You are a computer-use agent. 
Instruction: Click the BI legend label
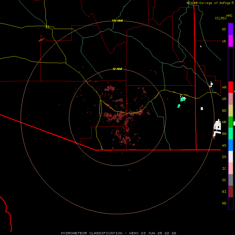click(224, 192)
